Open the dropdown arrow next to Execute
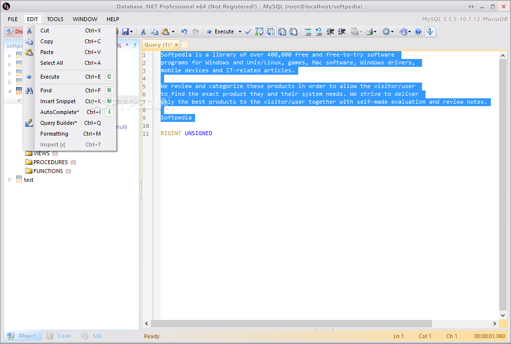This screenshot has width=511, height=344. [x=240, y=31]
